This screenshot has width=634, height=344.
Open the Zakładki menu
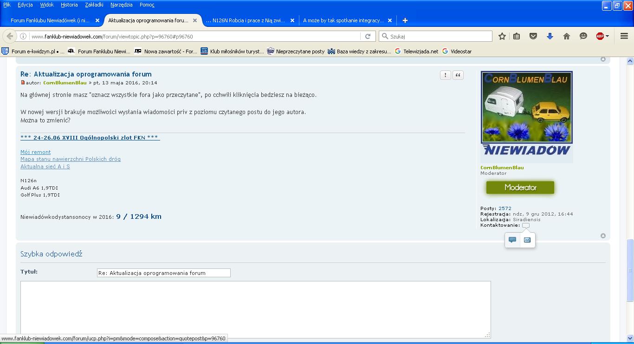point(94,5)
